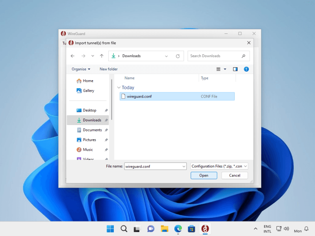Open File Explorer from the taskbar
This screenshot has width=315, height=236.
tap(164, 229)
